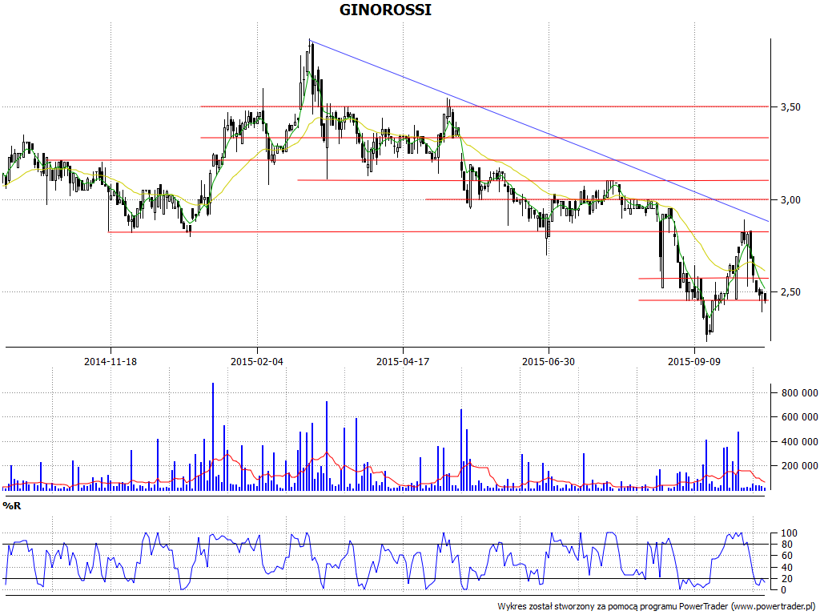Select the 2015-09-09 date label
820x615 pixels.
tap(694, 361)
